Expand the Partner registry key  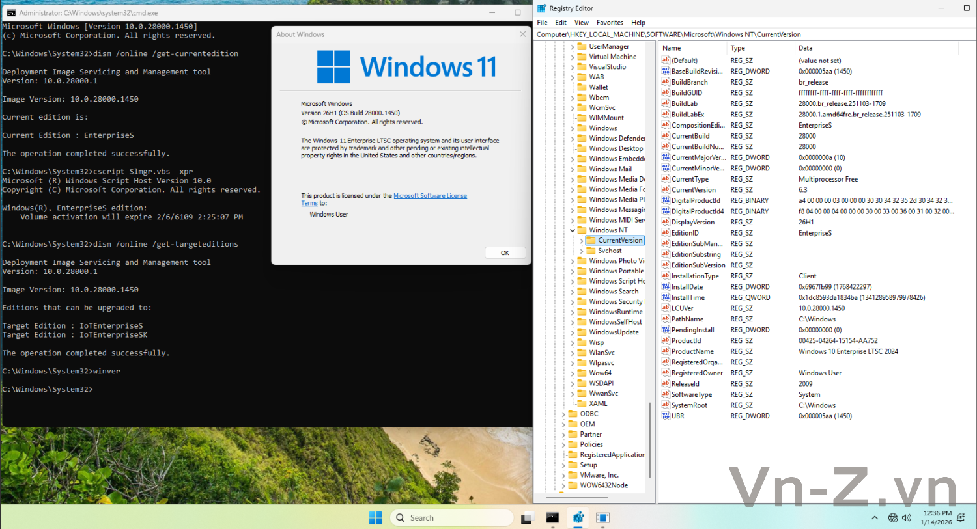pos(563,435)
